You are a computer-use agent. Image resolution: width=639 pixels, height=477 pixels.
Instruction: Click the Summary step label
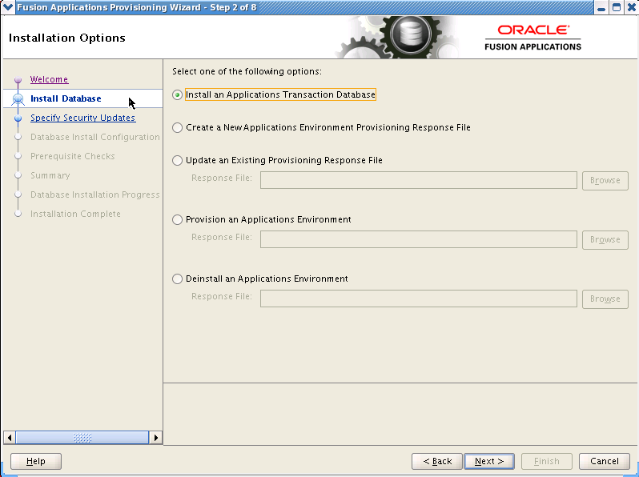point(50,175)
